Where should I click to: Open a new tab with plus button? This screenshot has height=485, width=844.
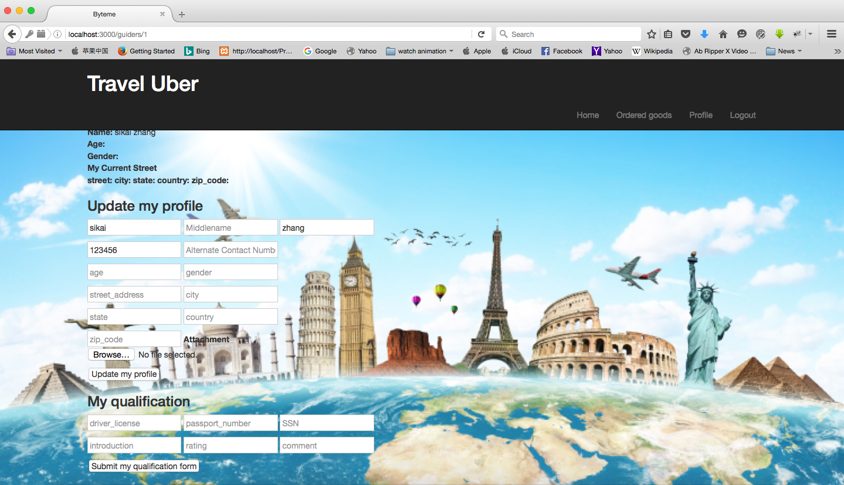[182, 14]
